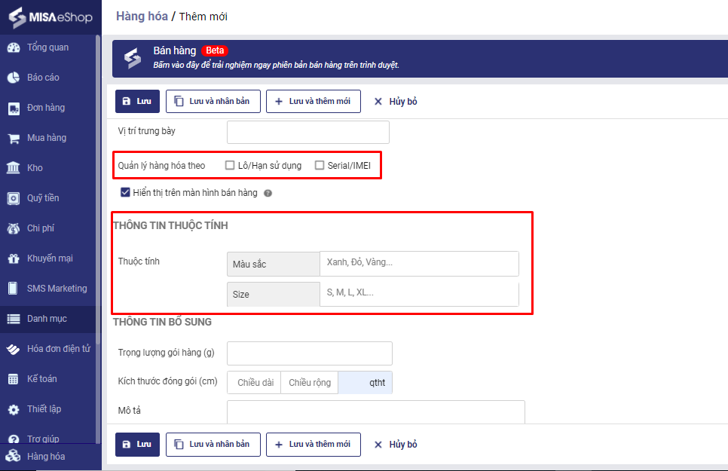The height and width of the screenshot is (471, 728).
Task: Uncheck Hiển thị trên màn hình bán hàng
Action: [x=125, y=192]
